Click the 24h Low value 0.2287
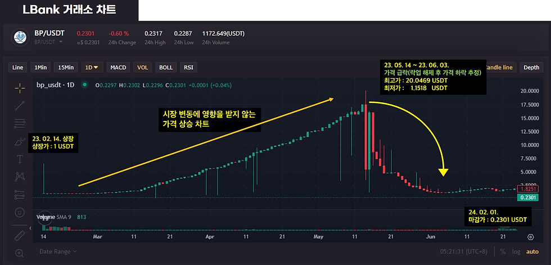This screenshot has height=265, width=551. pos(183,34)
